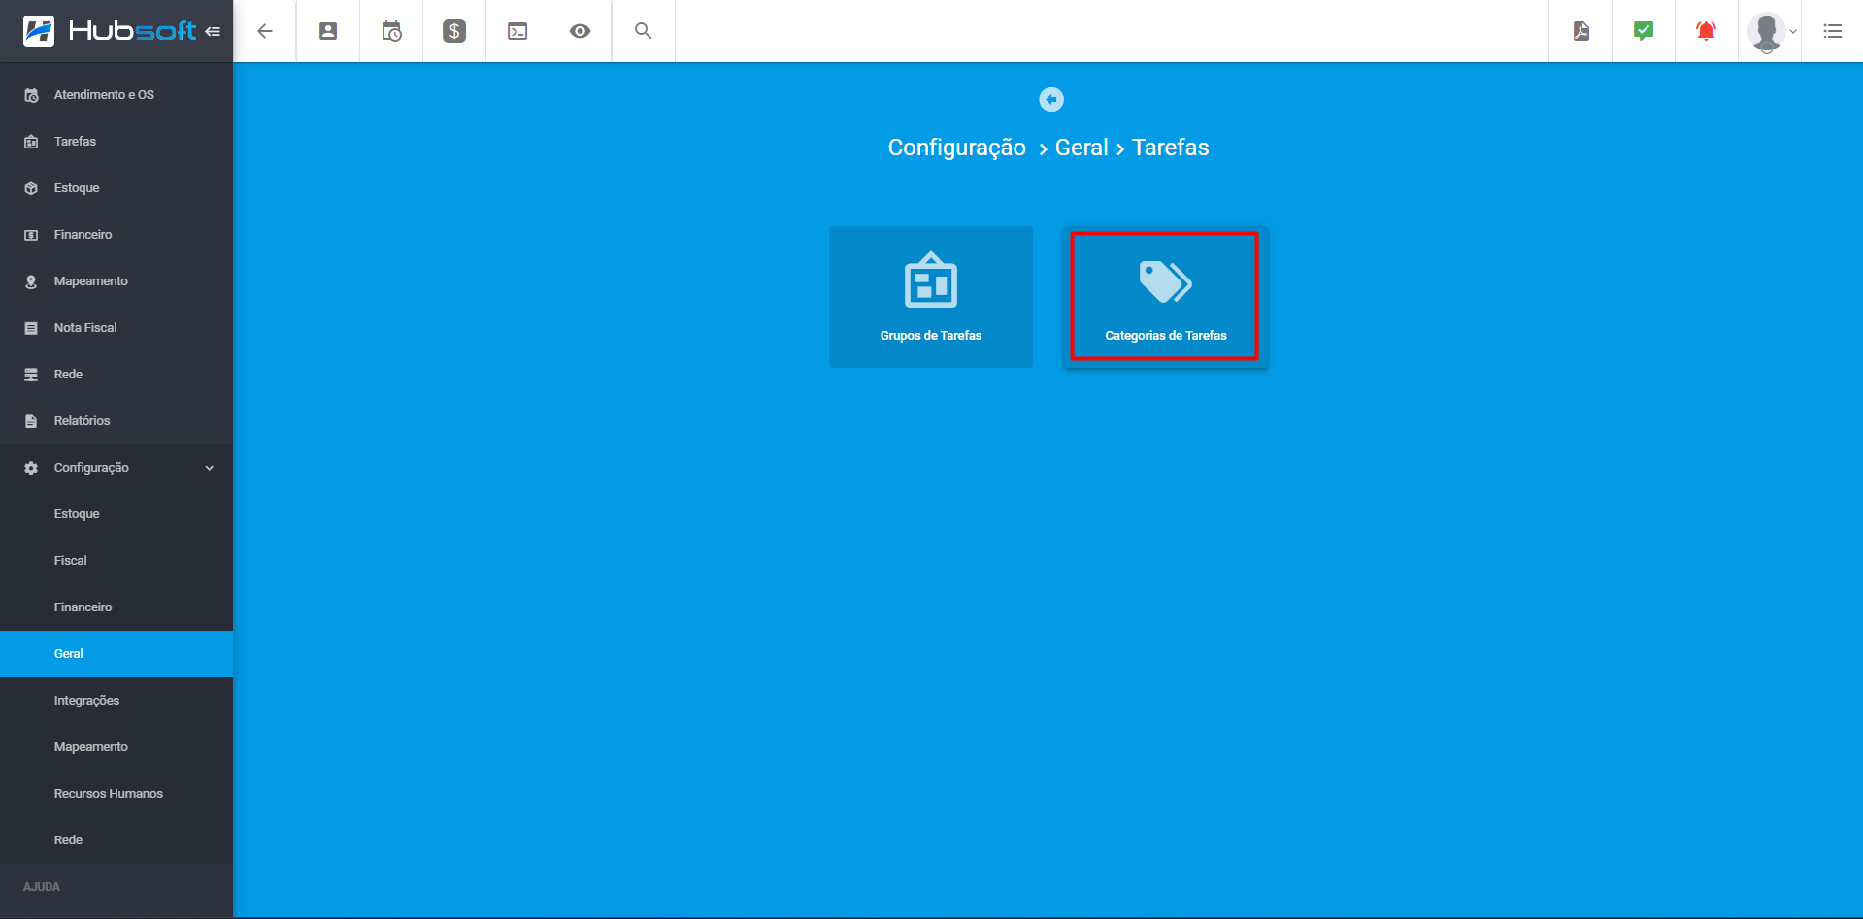This screenshot has width=1863, height=919.
Task: Open Integrações submenu item
Action: [x=86, y=701]
